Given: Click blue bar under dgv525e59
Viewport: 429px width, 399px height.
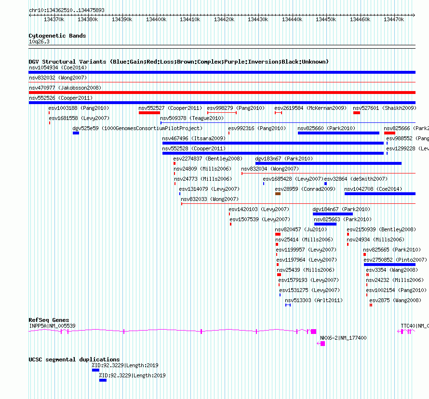Looking at the screenshot, I should click(76, 133).
